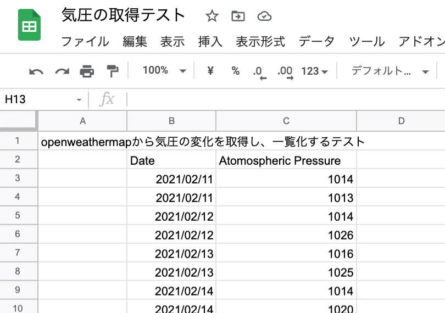Click pressure value 1026
445x313 pixels.
tap(286, 234)
